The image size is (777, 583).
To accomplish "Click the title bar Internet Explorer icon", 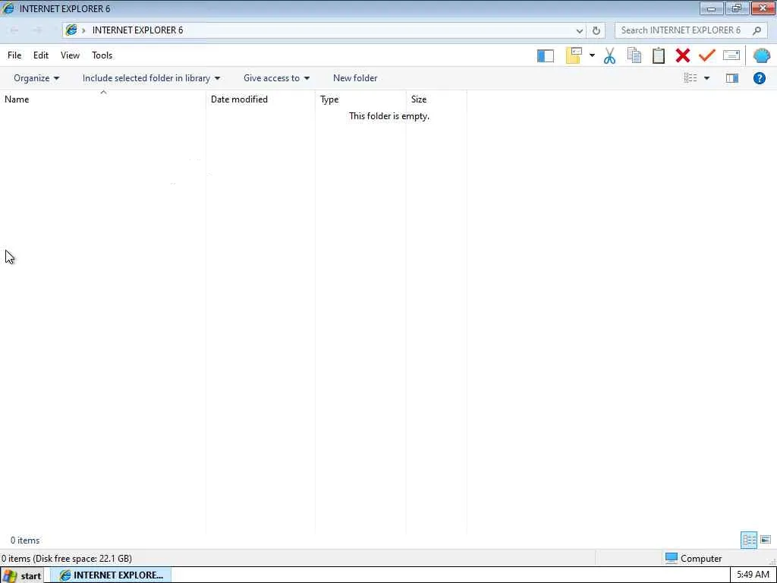I will pyautogui.click(x=8, y=8).
